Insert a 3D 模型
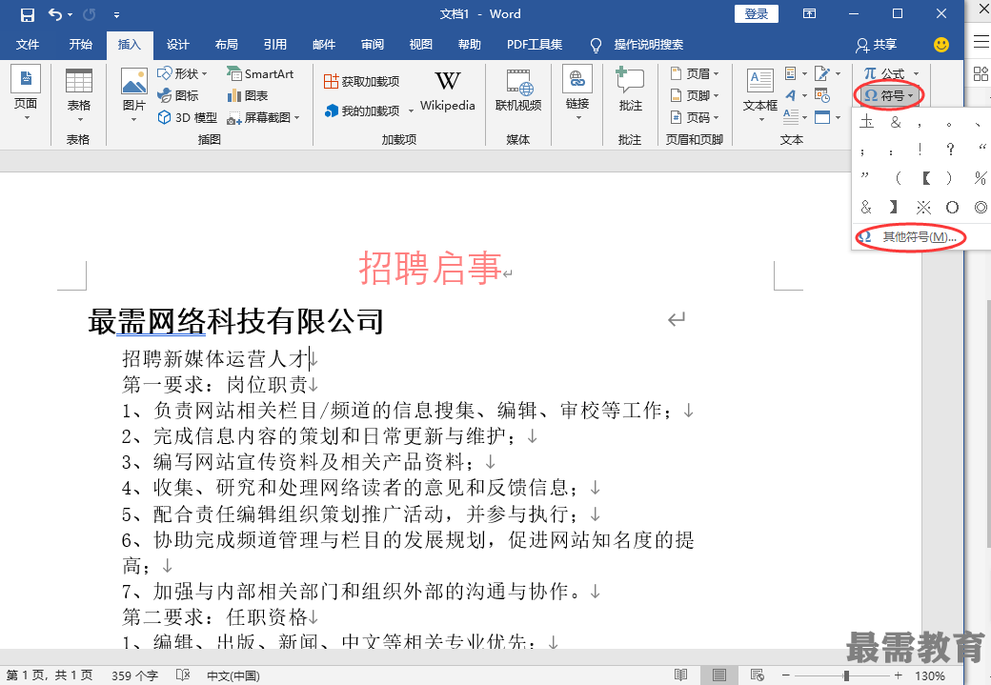This screenshot has height=685, width=991. pyautogui.click(x=187, y=117)
